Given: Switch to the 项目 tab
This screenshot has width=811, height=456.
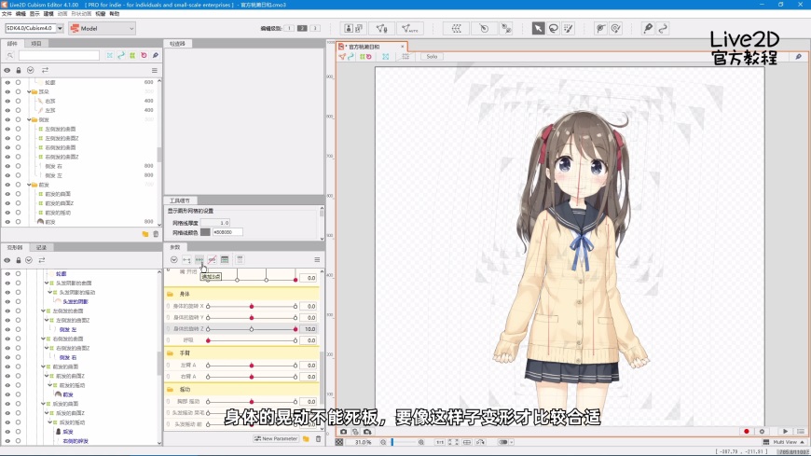Looking at the screenshot, I should tap(36, 44).
